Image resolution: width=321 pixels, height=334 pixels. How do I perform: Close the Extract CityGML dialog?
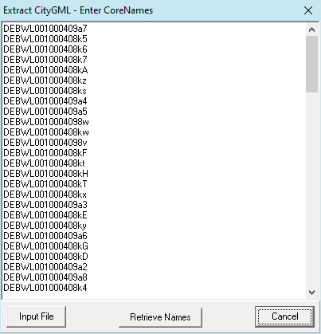pyautogui.click(x=308, y=10)
